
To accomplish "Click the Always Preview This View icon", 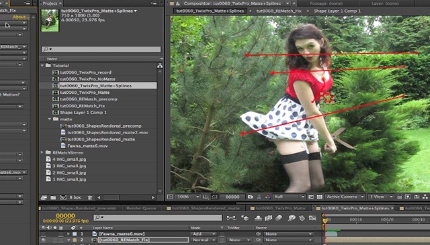I will pyautogui.click(x=170, y=197).
